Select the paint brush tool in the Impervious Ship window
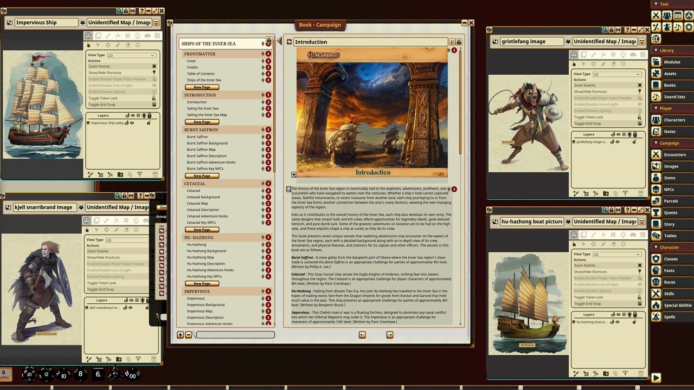Image resolution: width=694 pixels, height=390 pixels. point(108,36)
